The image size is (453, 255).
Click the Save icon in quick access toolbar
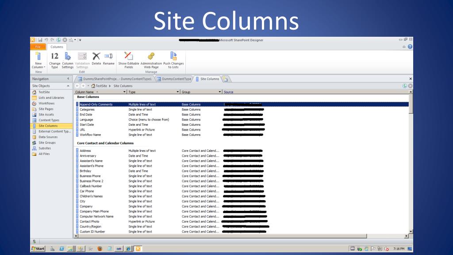(x=40, y=40)
